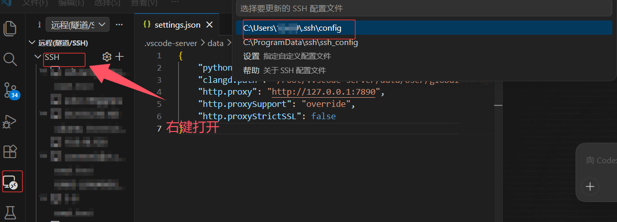Click the false value for proxyStrictSSL

pos(324,117)
